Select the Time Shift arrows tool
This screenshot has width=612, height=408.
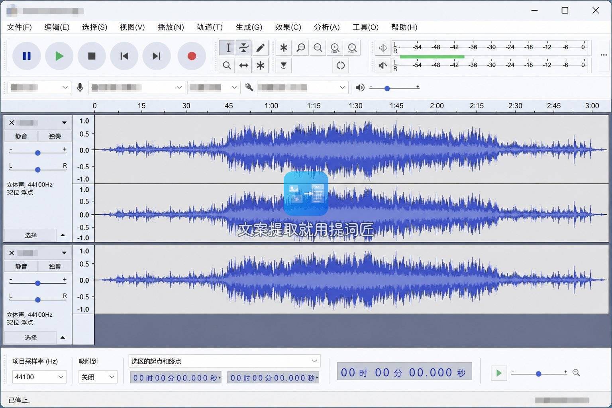[x=244, y=65]
